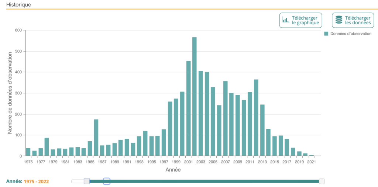Select the 2007 observation bar

pyautogui.click(x=226, y=118)
